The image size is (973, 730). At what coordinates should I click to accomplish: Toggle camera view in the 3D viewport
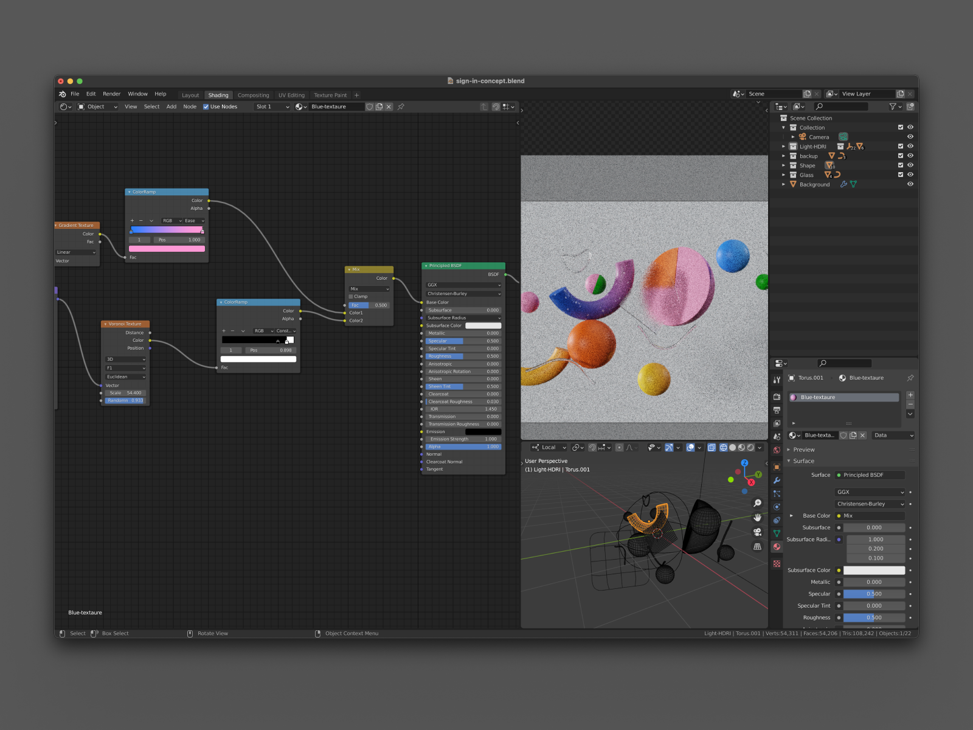(x=757, y=532)
